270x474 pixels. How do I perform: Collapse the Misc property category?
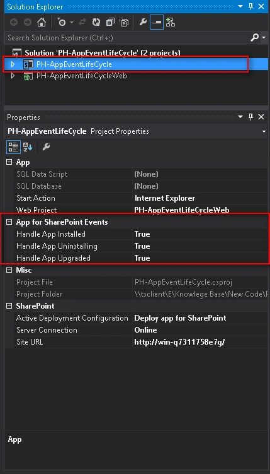tap(9, 270)
